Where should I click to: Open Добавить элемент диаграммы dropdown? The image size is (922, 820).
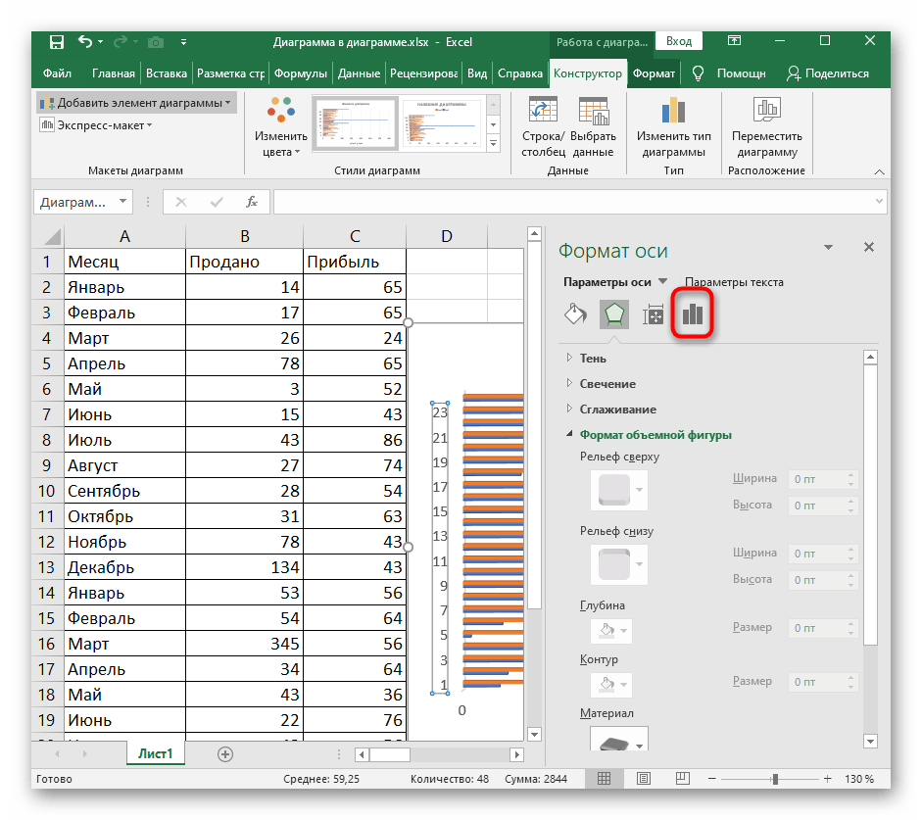[x=136, y=103]
